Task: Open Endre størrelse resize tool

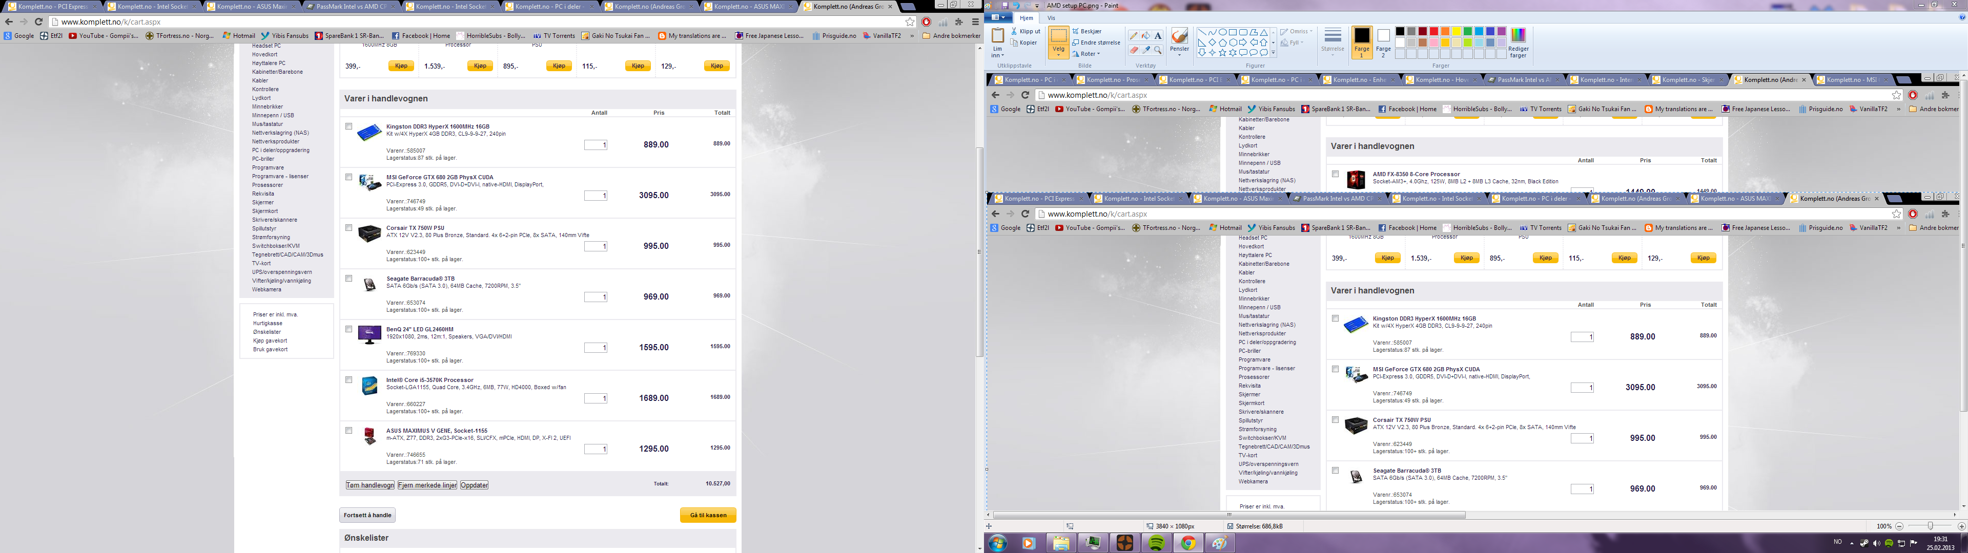Action: coord(1096,43)
